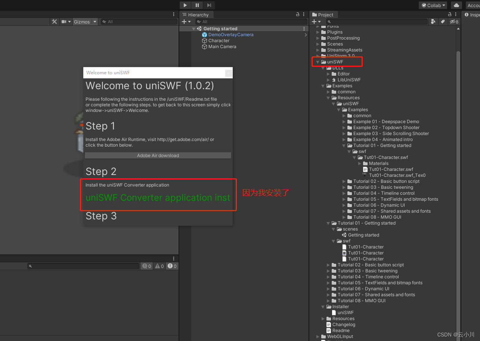The image size is (480, 341).
Task: Close the Welcome to uniSWF window
Action: point(229,73)
